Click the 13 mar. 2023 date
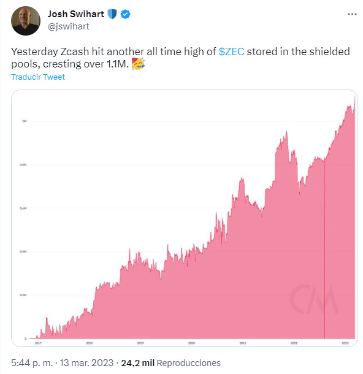The height and width of the screenshot is (374, 363). pyautogui.click(x=86, y=363)
